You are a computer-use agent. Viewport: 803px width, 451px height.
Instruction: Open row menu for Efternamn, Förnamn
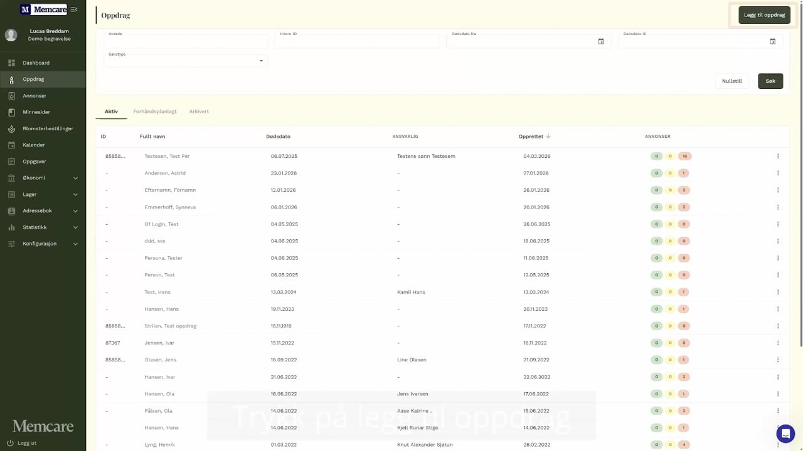pos(778,190)
